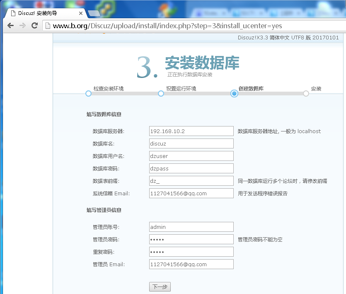The height and width of the screenshot is (294, 346).
Task: Click the 检查安装环境 step marker
Action: 89,93
